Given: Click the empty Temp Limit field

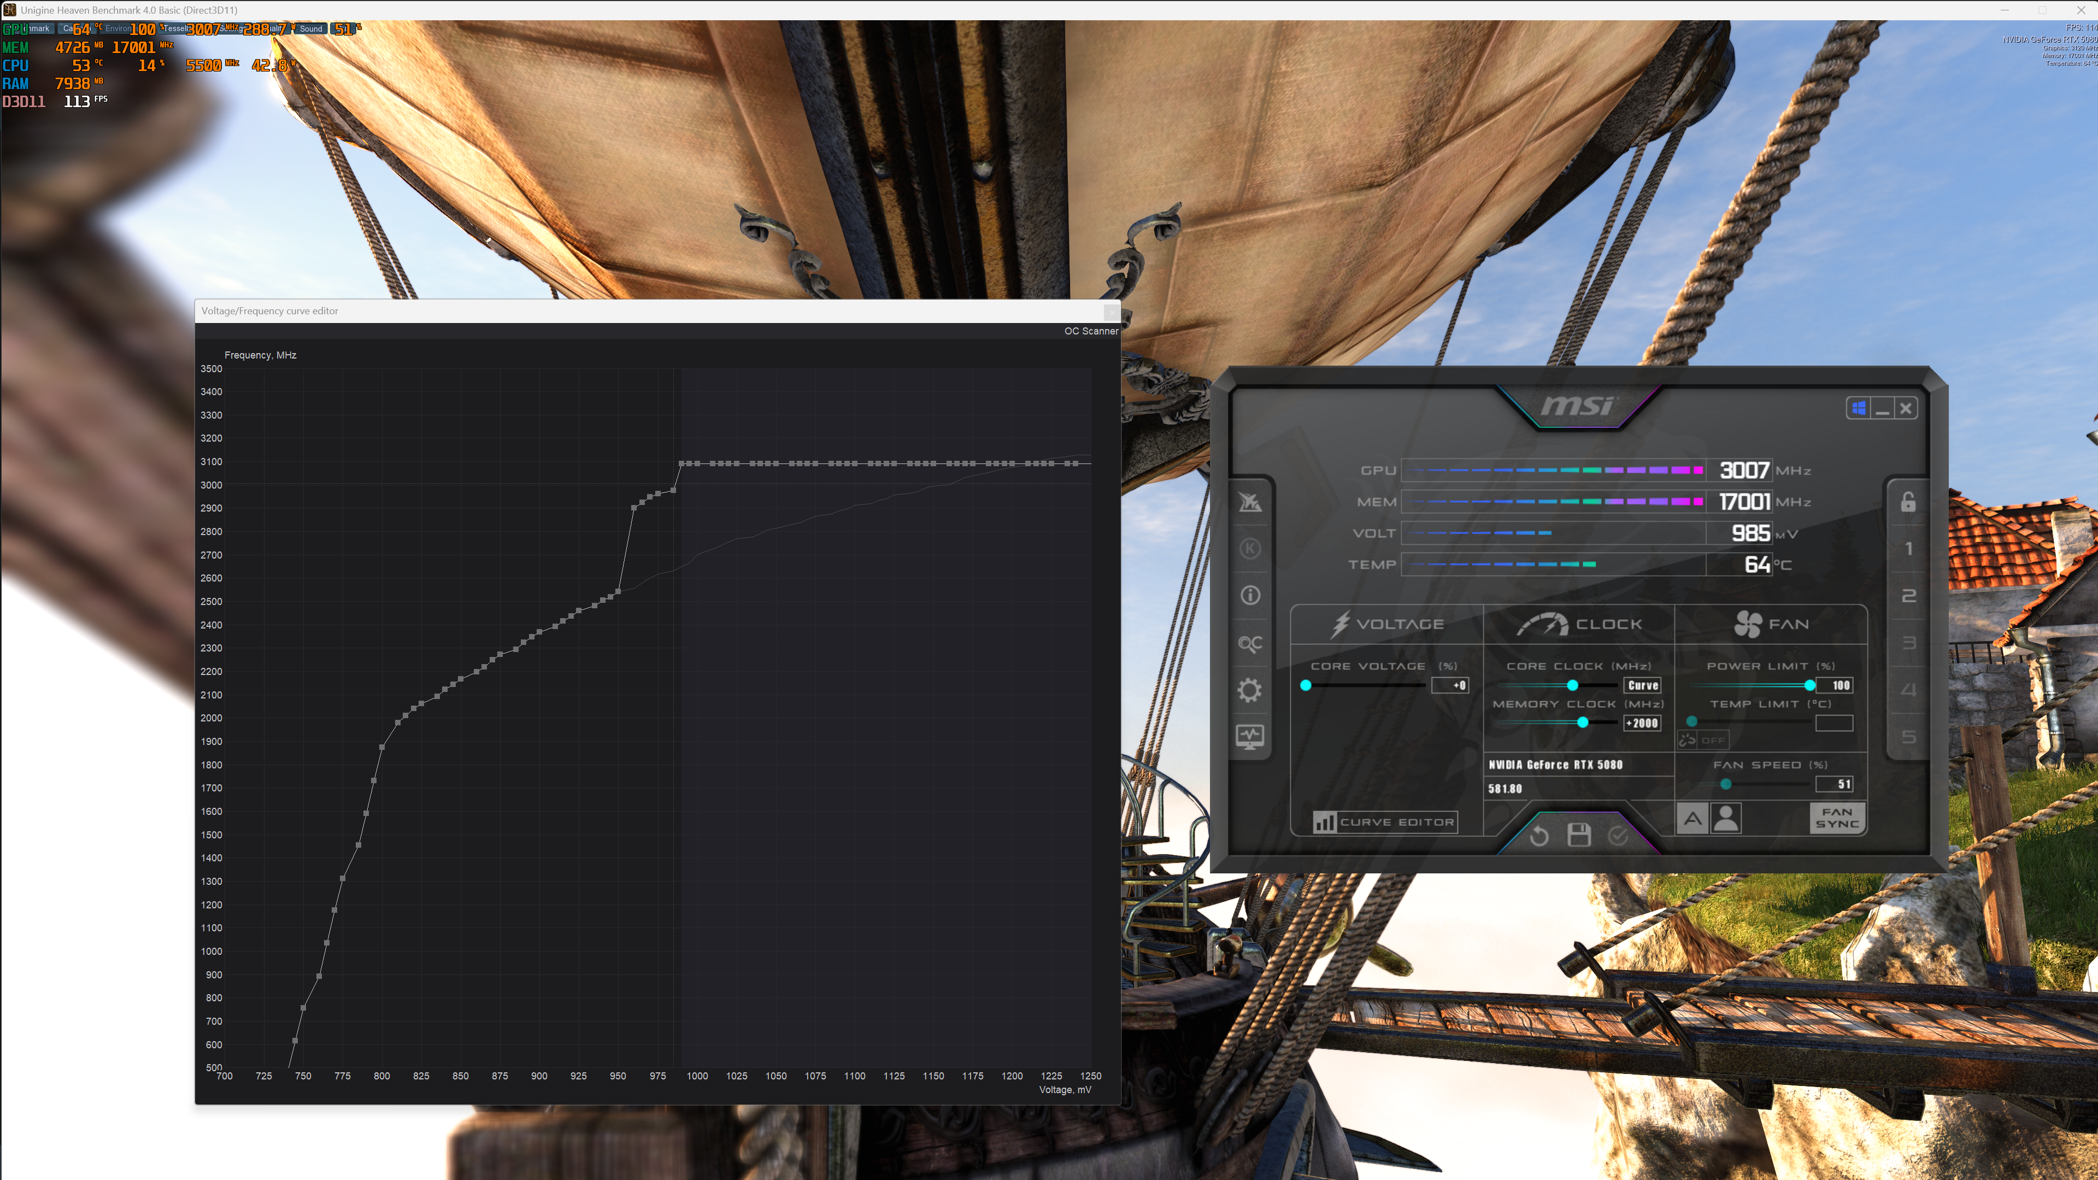Looking at the screenshot, I should point(1835,723).
